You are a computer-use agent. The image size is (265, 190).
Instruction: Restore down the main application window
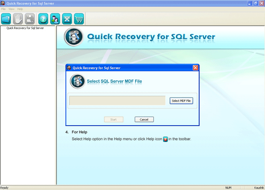coord(256,3)
